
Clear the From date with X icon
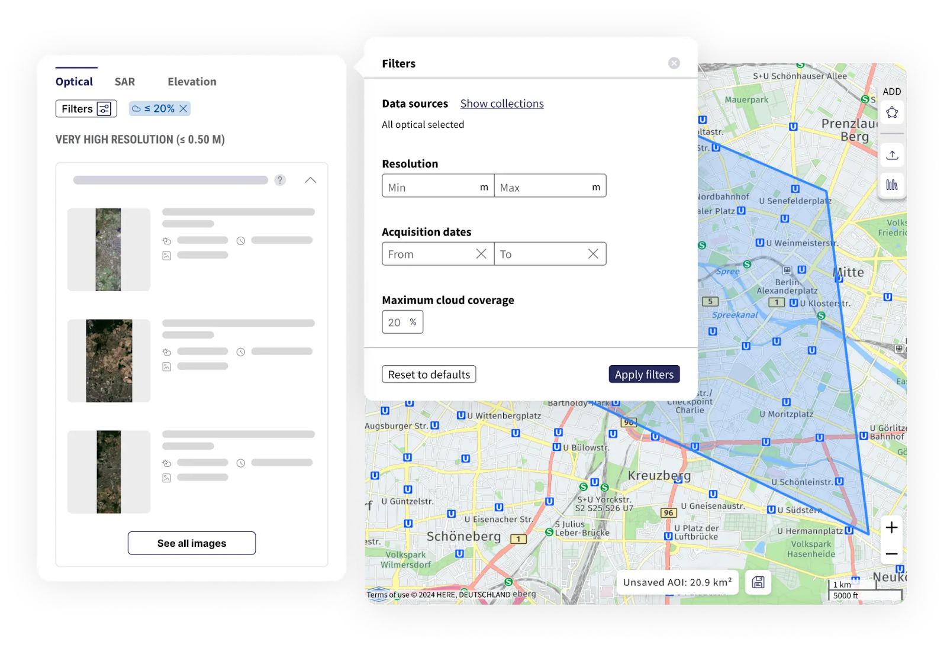tap(481, 254)
